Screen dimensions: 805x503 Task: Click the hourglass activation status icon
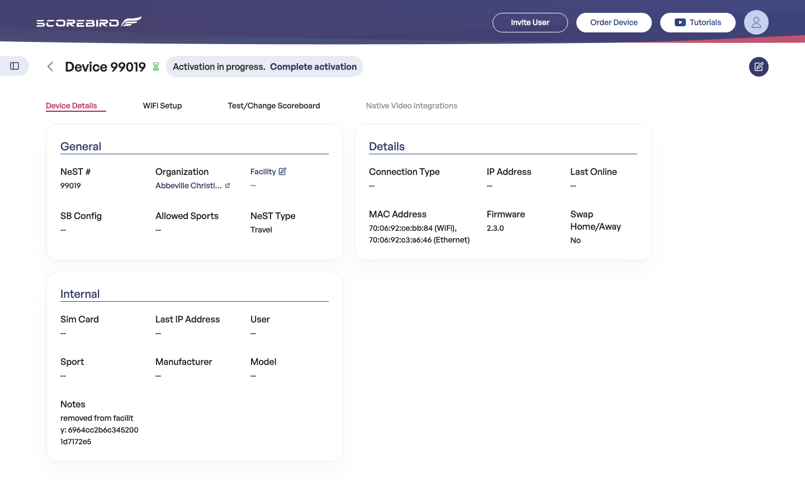(x=156, y=67)
